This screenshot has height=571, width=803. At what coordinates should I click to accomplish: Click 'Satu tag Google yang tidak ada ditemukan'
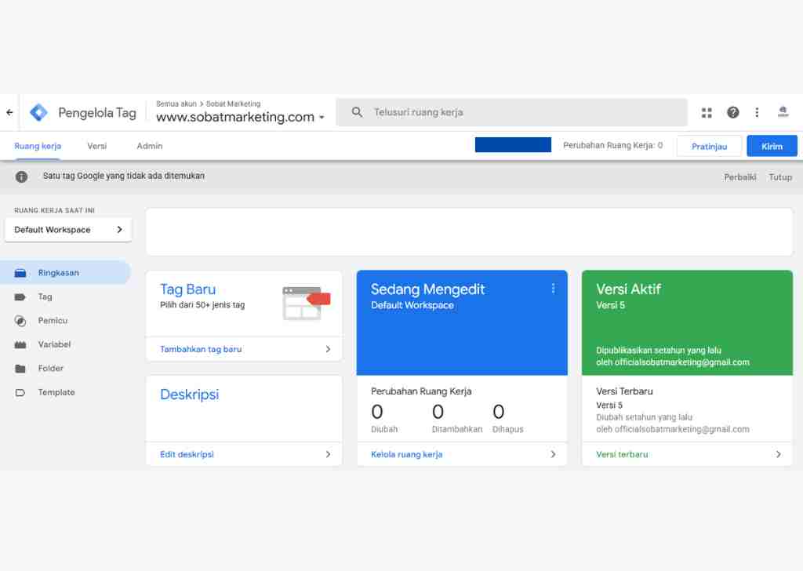pyautogui.click(x=123, y=176)
